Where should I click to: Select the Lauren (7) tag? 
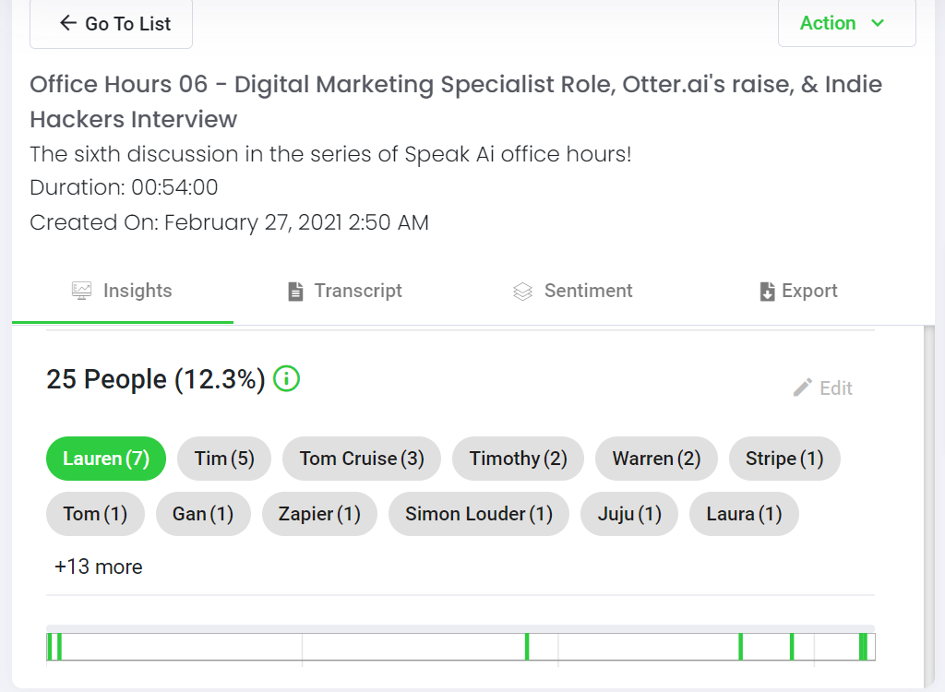[106, 459]
